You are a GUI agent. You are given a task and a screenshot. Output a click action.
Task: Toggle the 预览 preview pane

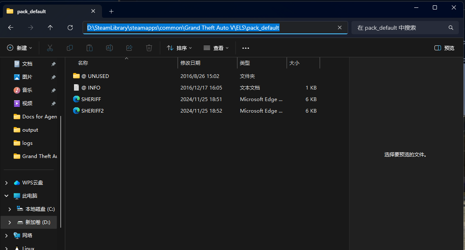[444, 48]
